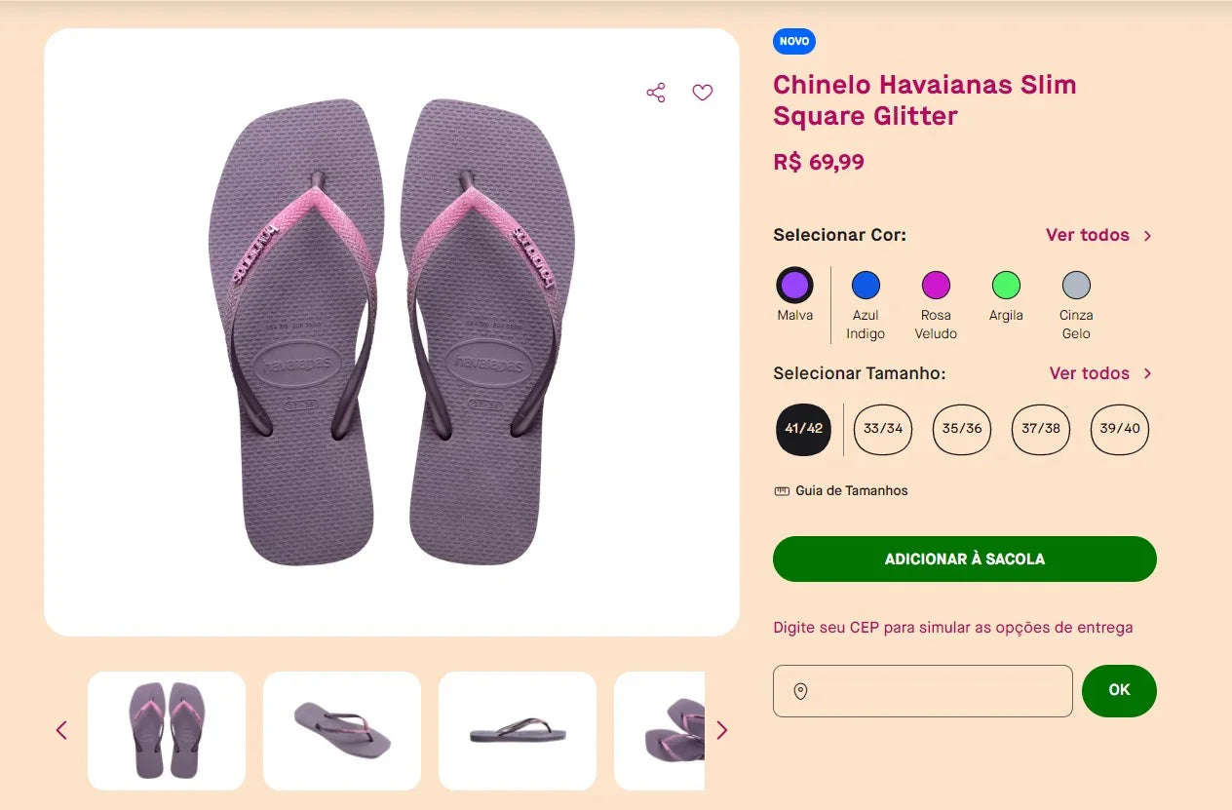Open the chevron next to Ver todos colors
The height and width of the screenshot is (810, 1232).
(x=1147, y=235)
